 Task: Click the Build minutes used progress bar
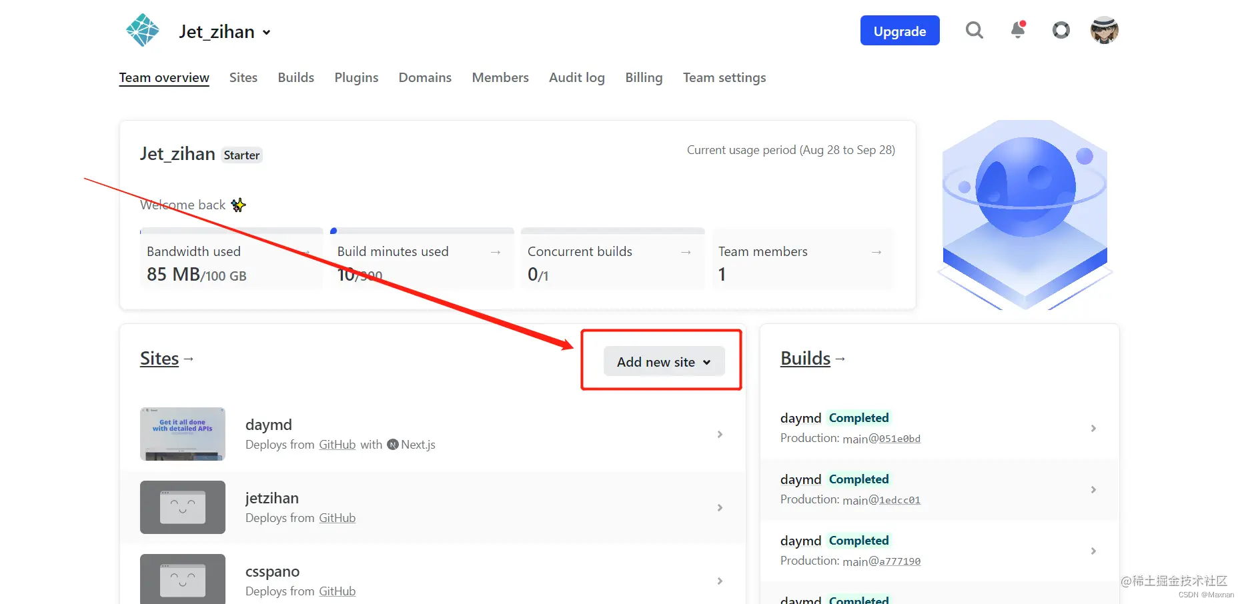click(422, 231)
